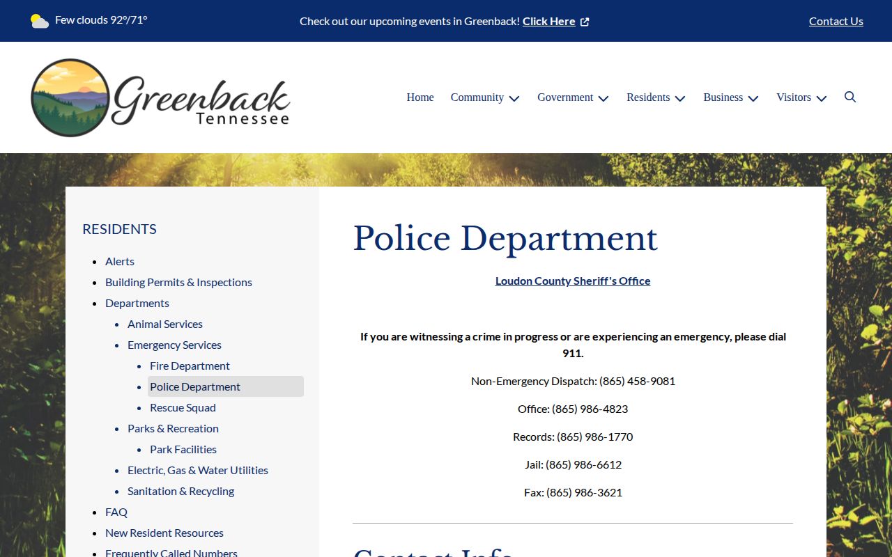Open Electric, Gas & Water Utilities

(198, 470)
